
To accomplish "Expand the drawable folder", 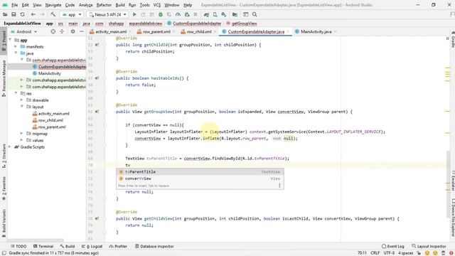I will pyautogui.click(x=21, y=100).
